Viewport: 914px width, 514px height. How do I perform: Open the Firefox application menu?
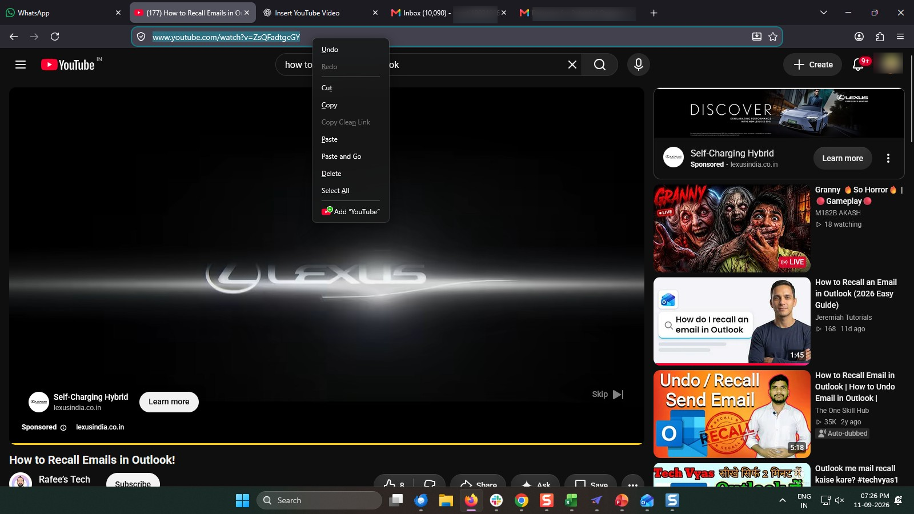[x=900, y=37]
